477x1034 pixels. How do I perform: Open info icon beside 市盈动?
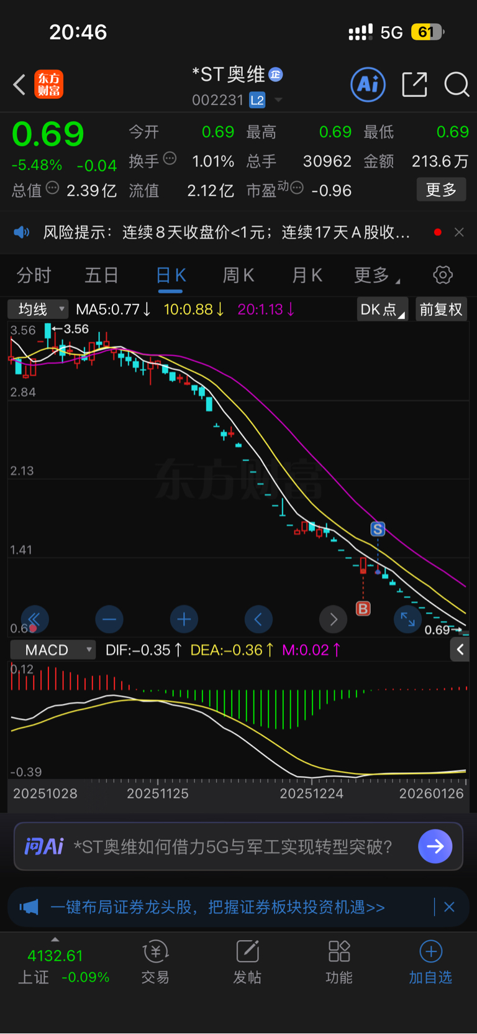click(x=297, y=188)
